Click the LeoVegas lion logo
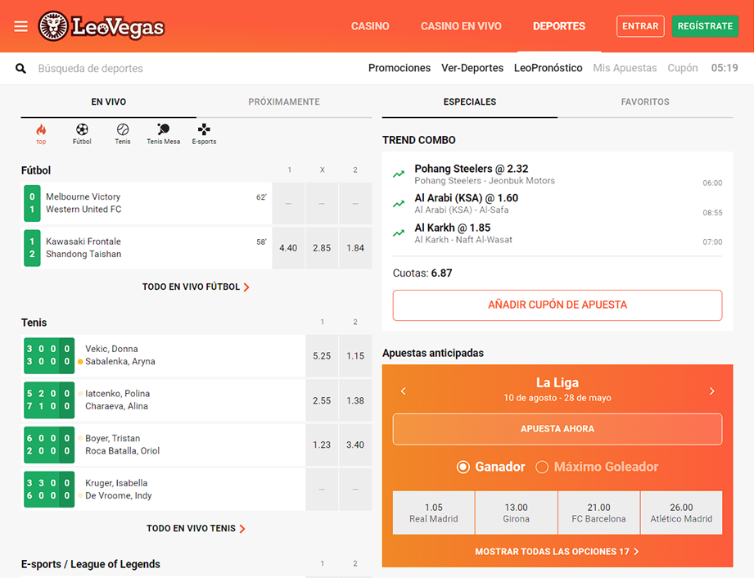Image resolution: width=754 pixels, height=578 pixels. click(53, 26)
